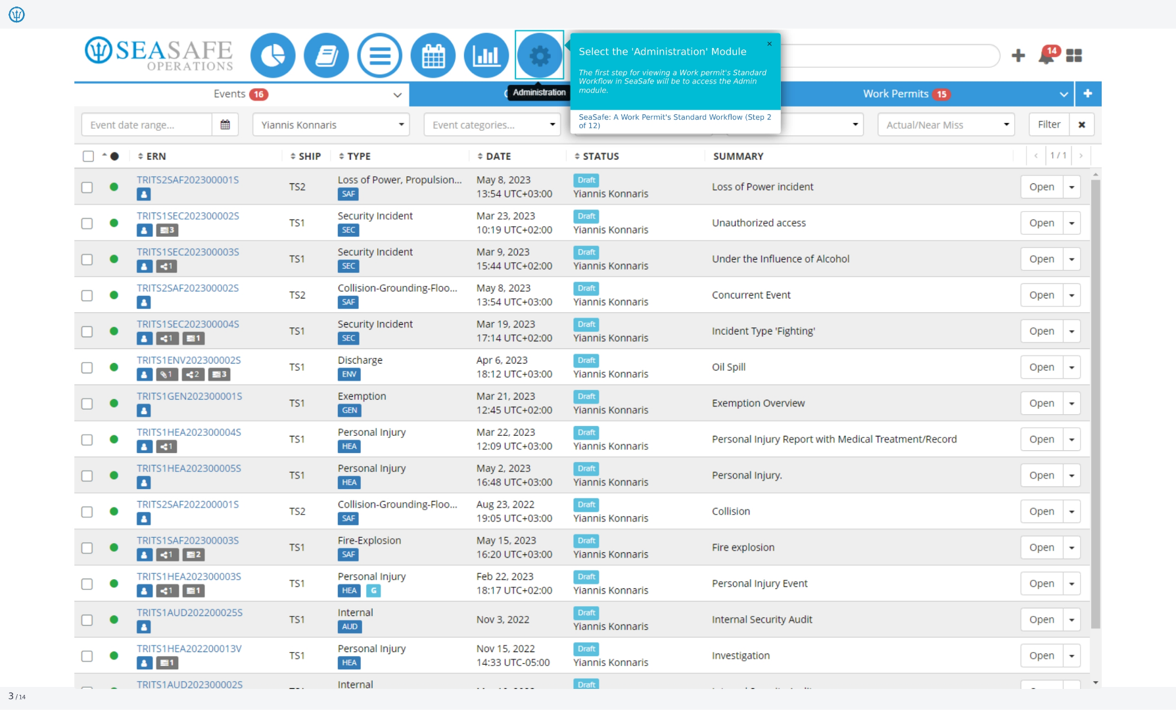
Task: Switch to the Work Permits tab
Action: point(906,94)
